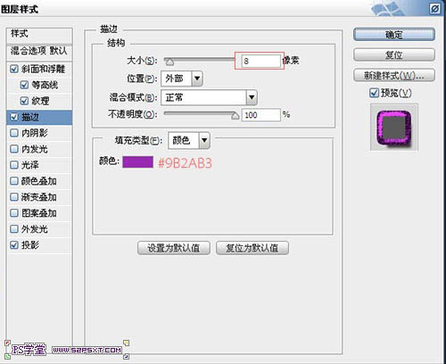446x364 pixels.
Task: Open 内阴影 settings by its label
Action: tap(35, 133)
